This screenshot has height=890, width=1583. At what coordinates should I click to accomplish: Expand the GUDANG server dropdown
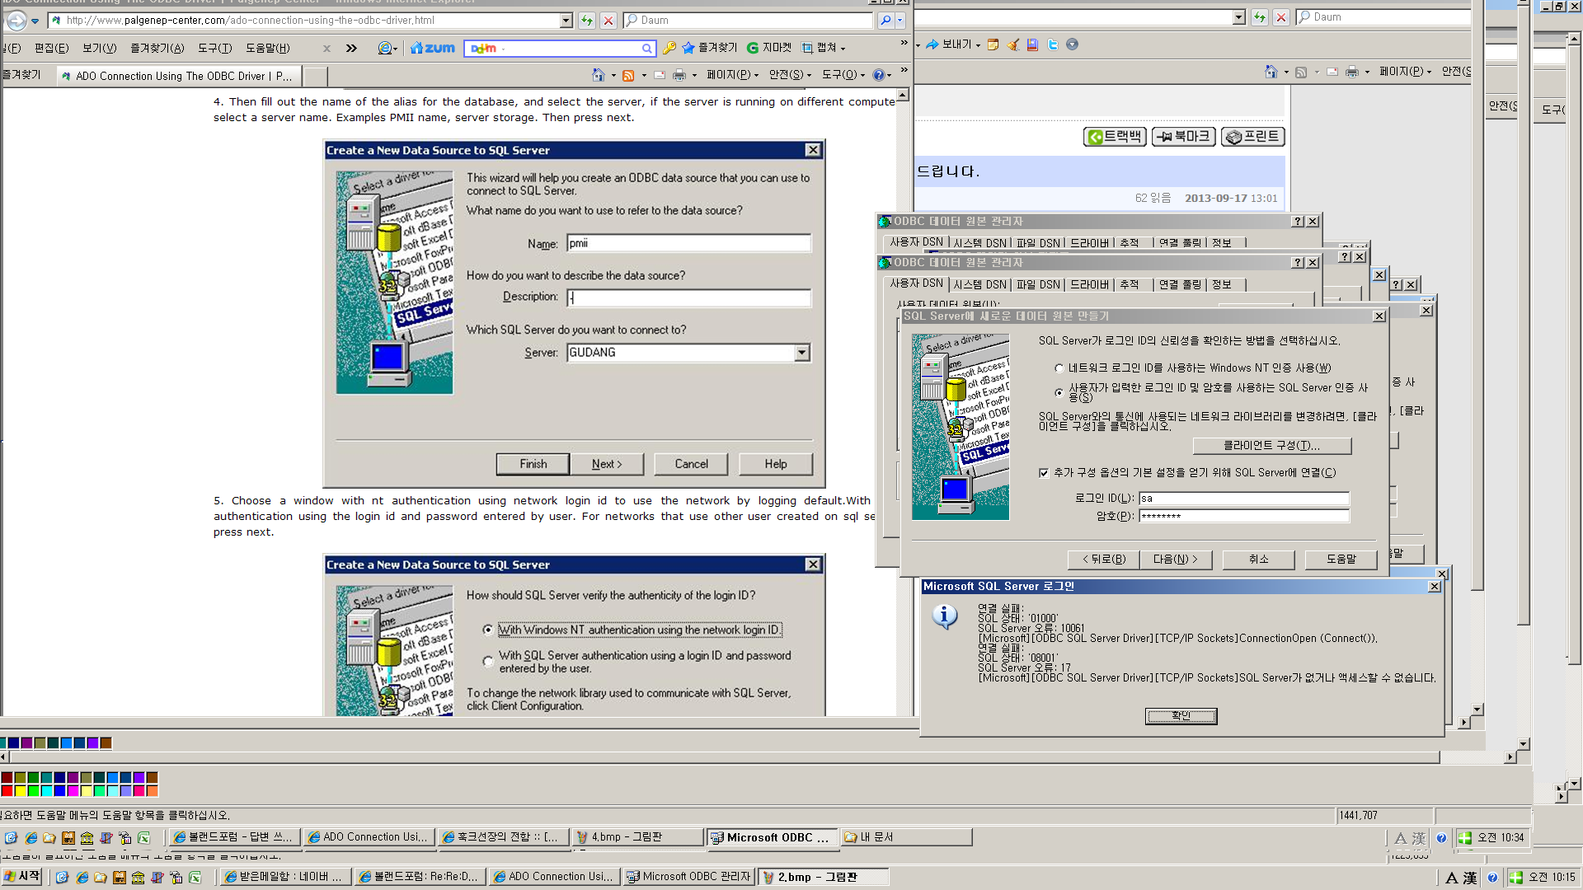(801, 353)
